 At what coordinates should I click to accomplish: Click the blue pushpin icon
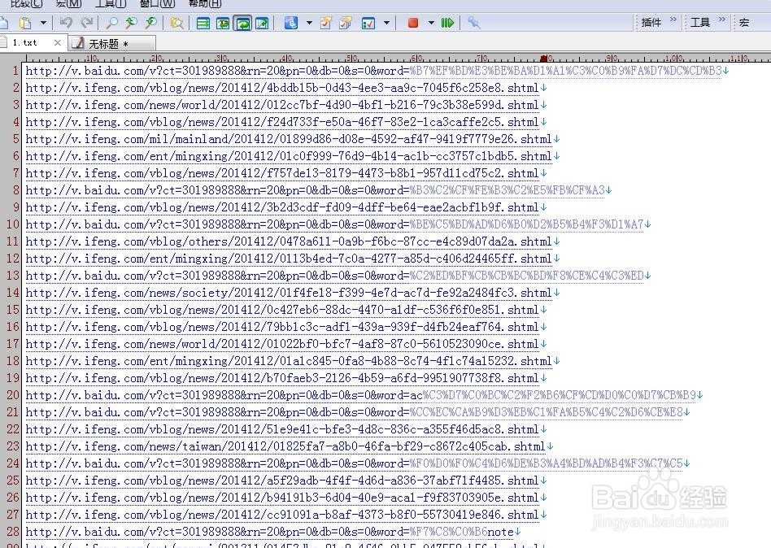[x=473, y=23]
